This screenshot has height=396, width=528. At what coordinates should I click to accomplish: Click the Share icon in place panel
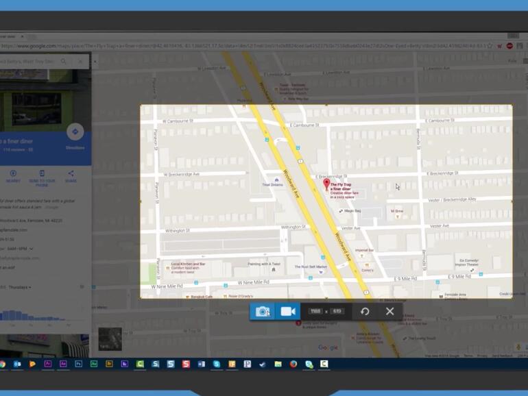tap(71, 176)
